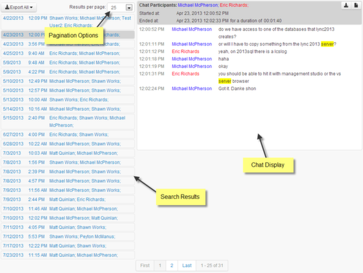Select page 1 in pagination

(x=160, y=265)
